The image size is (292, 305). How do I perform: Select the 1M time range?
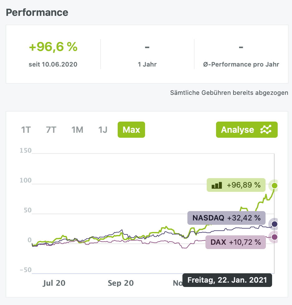[x=77, y=130]
